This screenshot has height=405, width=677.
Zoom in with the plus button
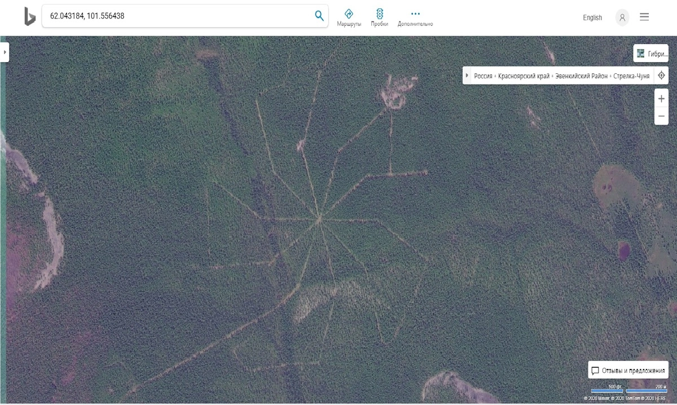[661, 98]
